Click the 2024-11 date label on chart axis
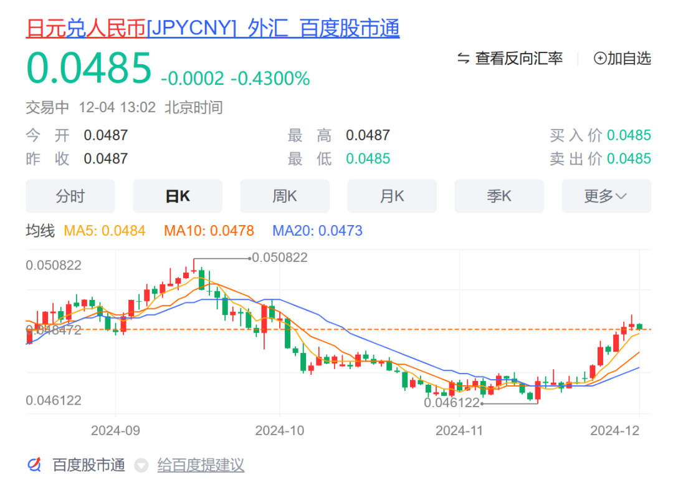The image size is (673, 482). click(459, 430)
